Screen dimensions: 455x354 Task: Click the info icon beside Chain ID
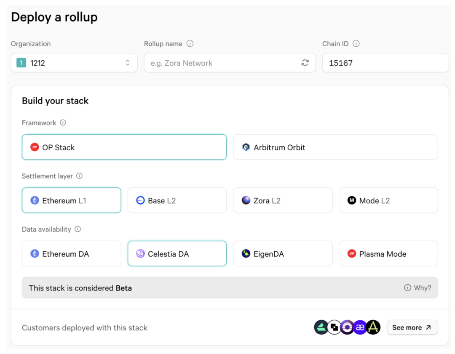tap(356, 44)
